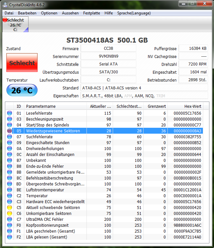Open the Datei menu
Screen dimensions: 214x248
pos(9,13)
